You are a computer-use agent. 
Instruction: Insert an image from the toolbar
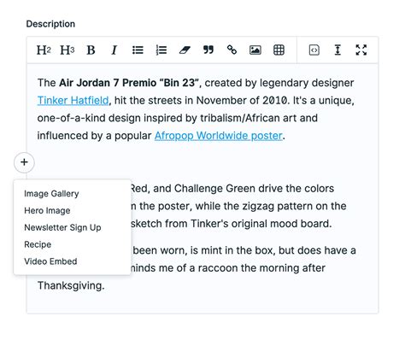click(x=255, y=50)
